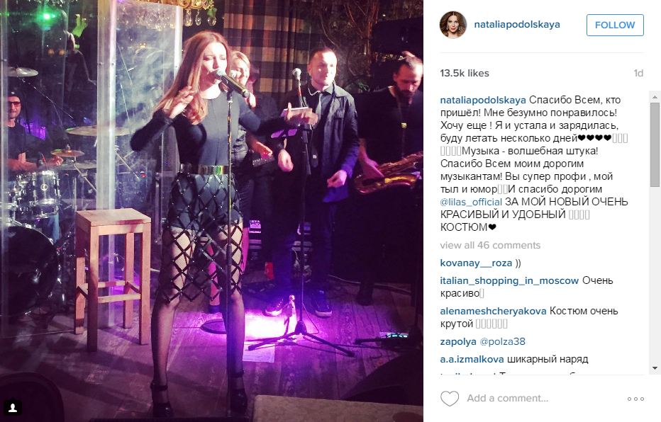Open kovanay__roza commenter profile
Image resolution: width=661 pixels, height=422 pixels.
pyautogui.click(x=476, y=263)
